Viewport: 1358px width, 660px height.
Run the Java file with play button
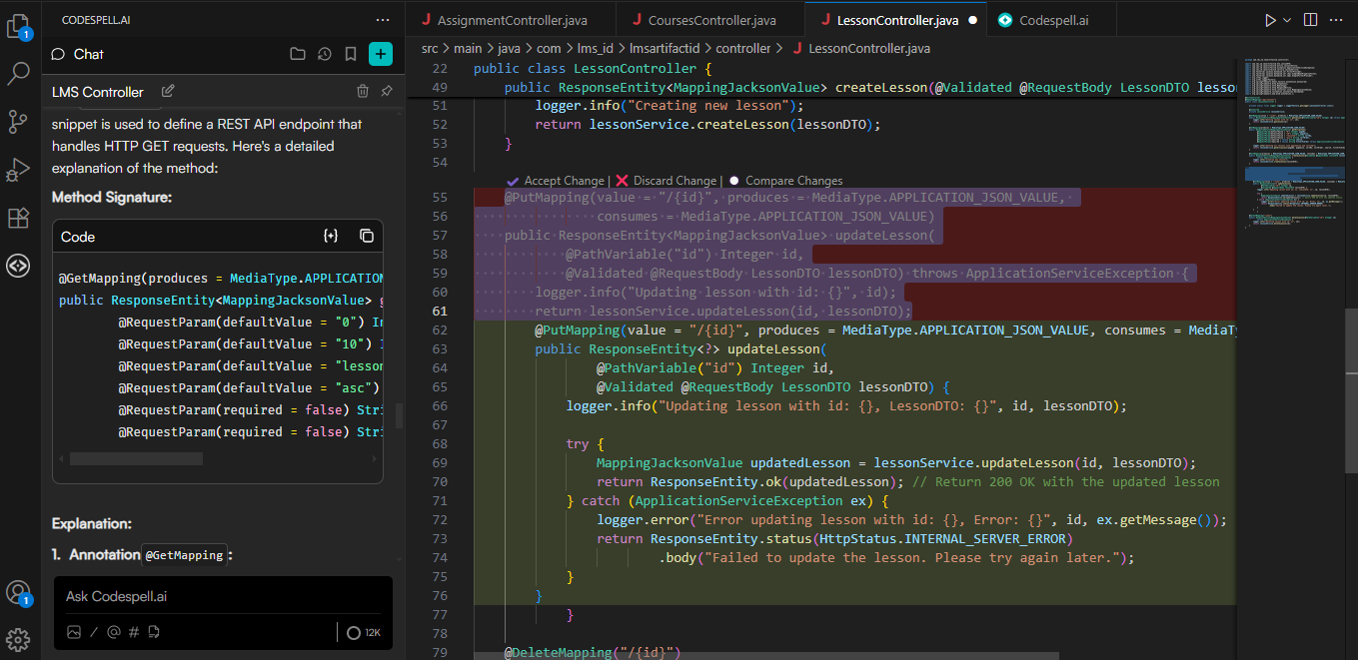coord(1269,20)
